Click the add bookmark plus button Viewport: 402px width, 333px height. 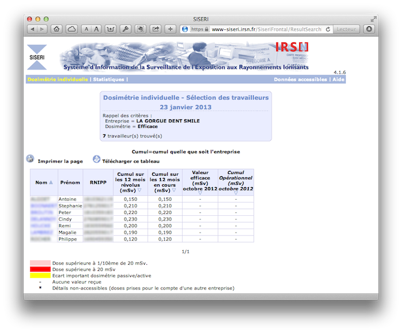pos(171,29)
